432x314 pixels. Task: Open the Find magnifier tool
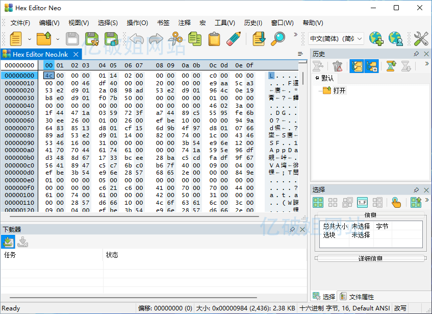278,39
